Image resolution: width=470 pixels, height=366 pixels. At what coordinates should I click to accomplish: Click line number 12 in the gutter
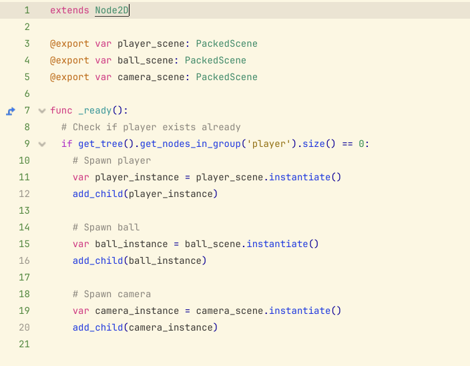pyautogui.click(x=24, y=194)
